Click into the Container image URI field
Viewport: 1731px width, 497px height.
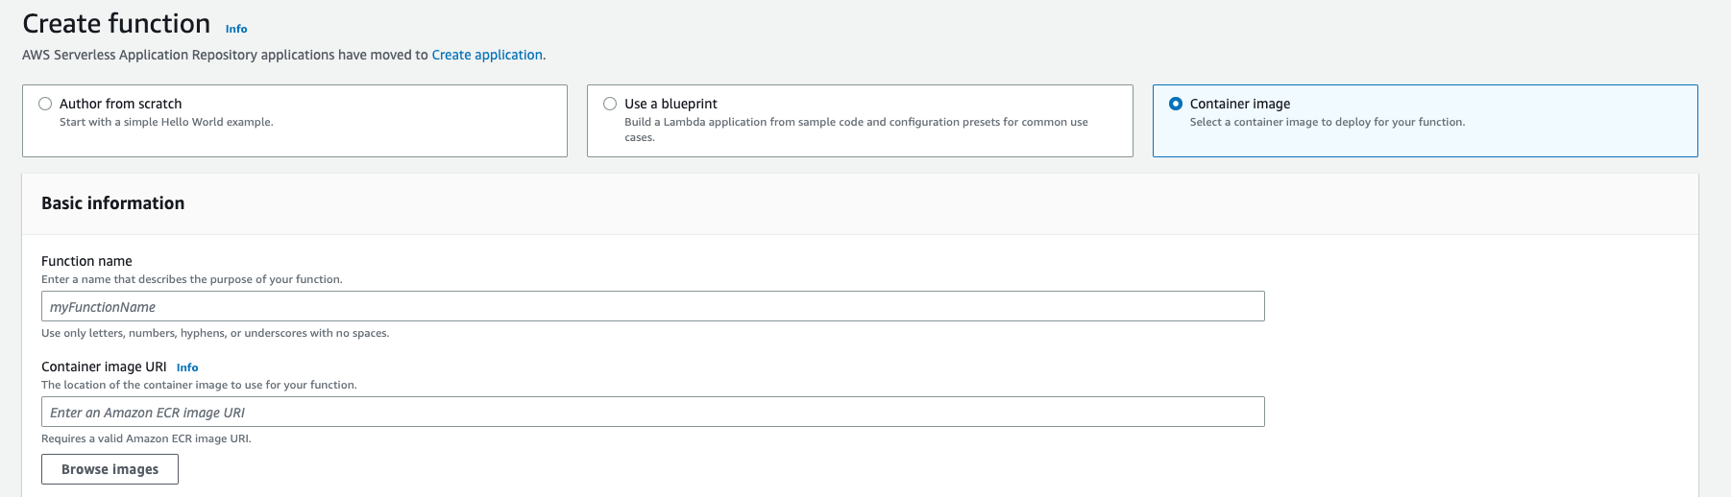pyautogui.click(x=652, y=413)
